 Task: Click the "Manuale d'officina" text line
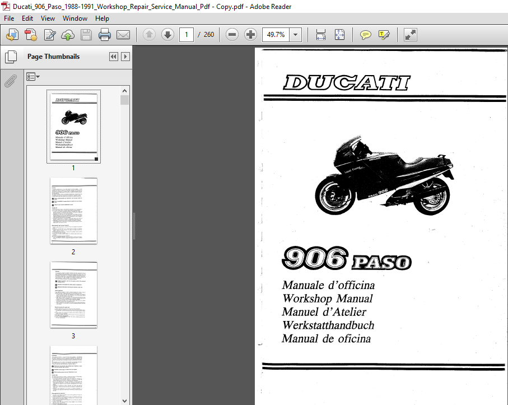329,285
